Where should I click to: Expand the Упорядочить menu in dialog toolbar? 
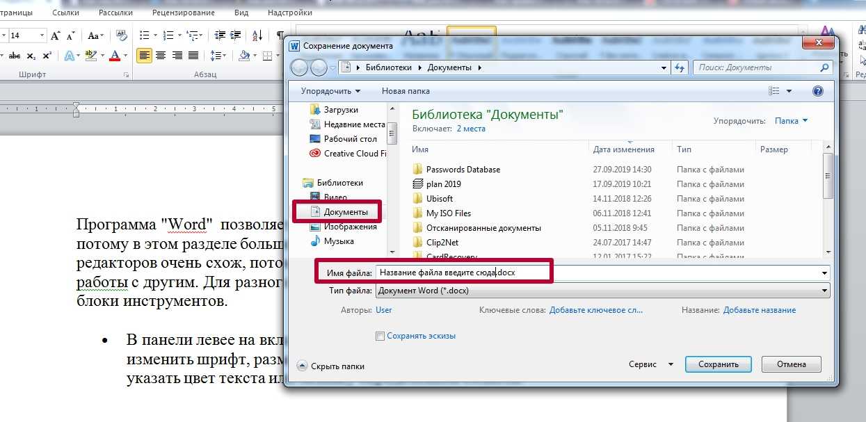pyautogui.click(x=330, y=91)
